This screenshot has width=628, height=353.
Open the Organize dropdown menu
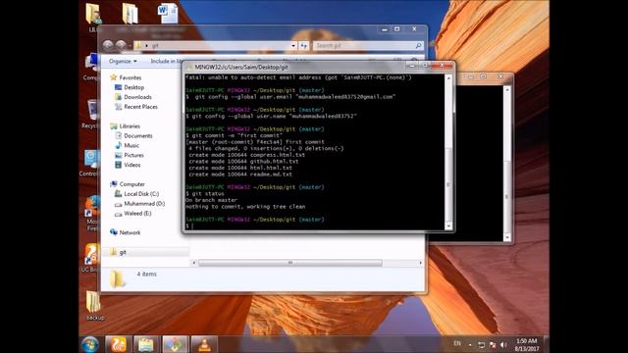tap(123, 61)
